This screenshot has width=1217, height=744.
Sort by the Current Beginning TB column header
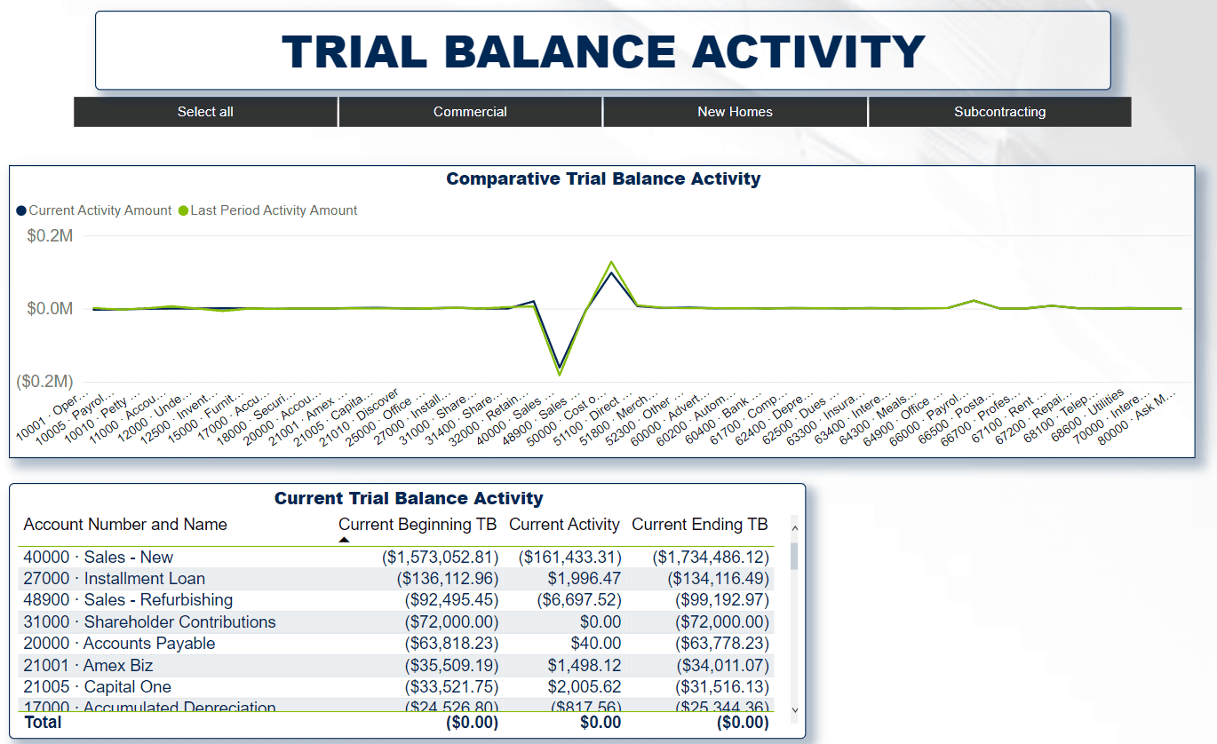418,525
